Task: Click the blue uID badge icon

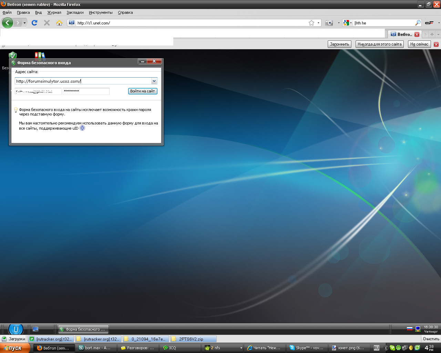Action: pyautogui.click(x=82, y=128)
